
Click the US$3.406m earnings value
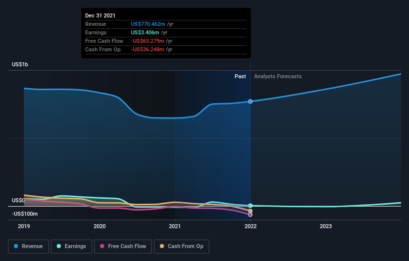[x=145, y=32]
